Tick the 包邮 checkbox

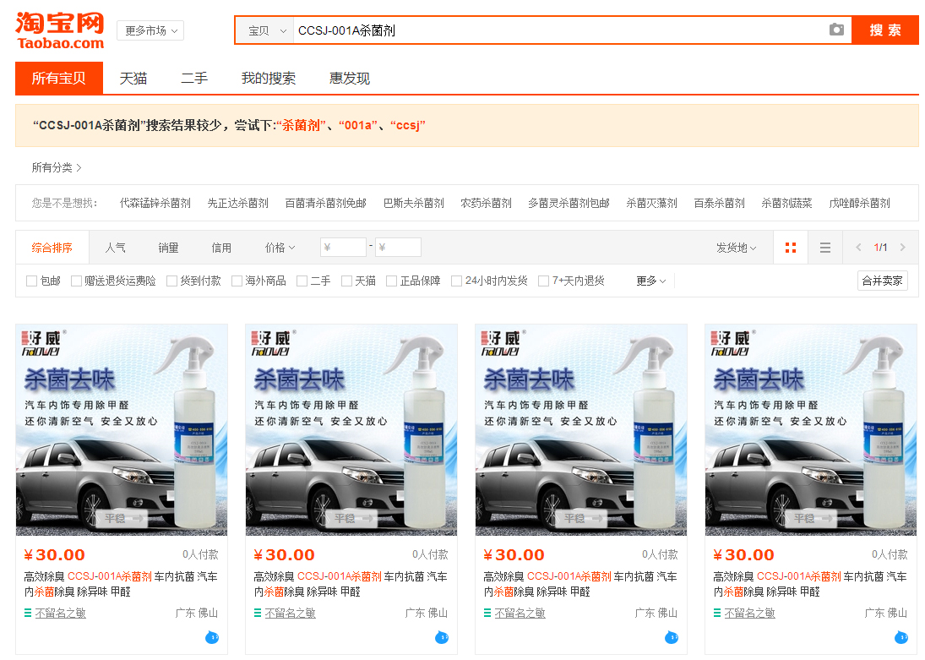point(32,281)
